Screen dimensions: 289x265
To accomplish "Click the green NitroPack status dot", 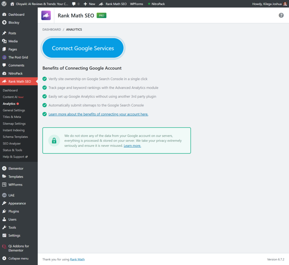I will [149, 4].
